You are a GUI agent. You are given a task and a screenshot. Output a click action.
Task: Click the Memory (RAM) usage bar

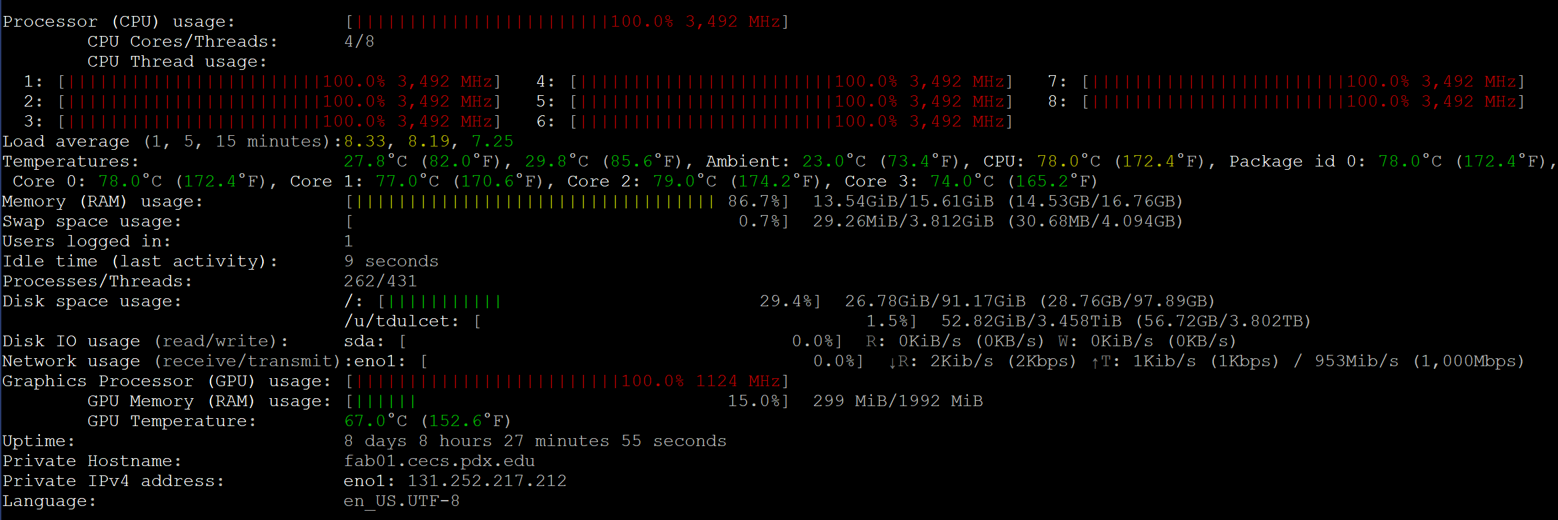[x=567, y=201]
